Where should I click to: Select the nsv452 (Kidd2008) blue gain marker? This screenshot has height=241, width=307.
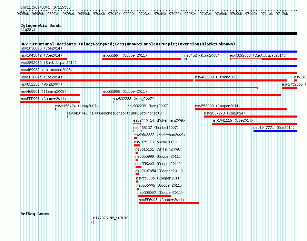coord(186,59)
